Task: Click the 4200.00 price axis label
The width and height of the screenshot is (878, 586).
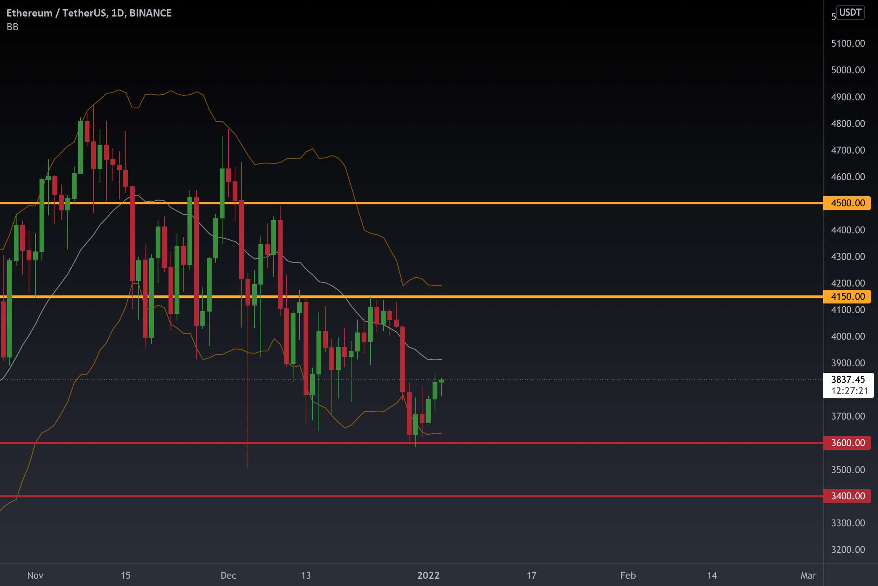Action: tap(848, 283)
